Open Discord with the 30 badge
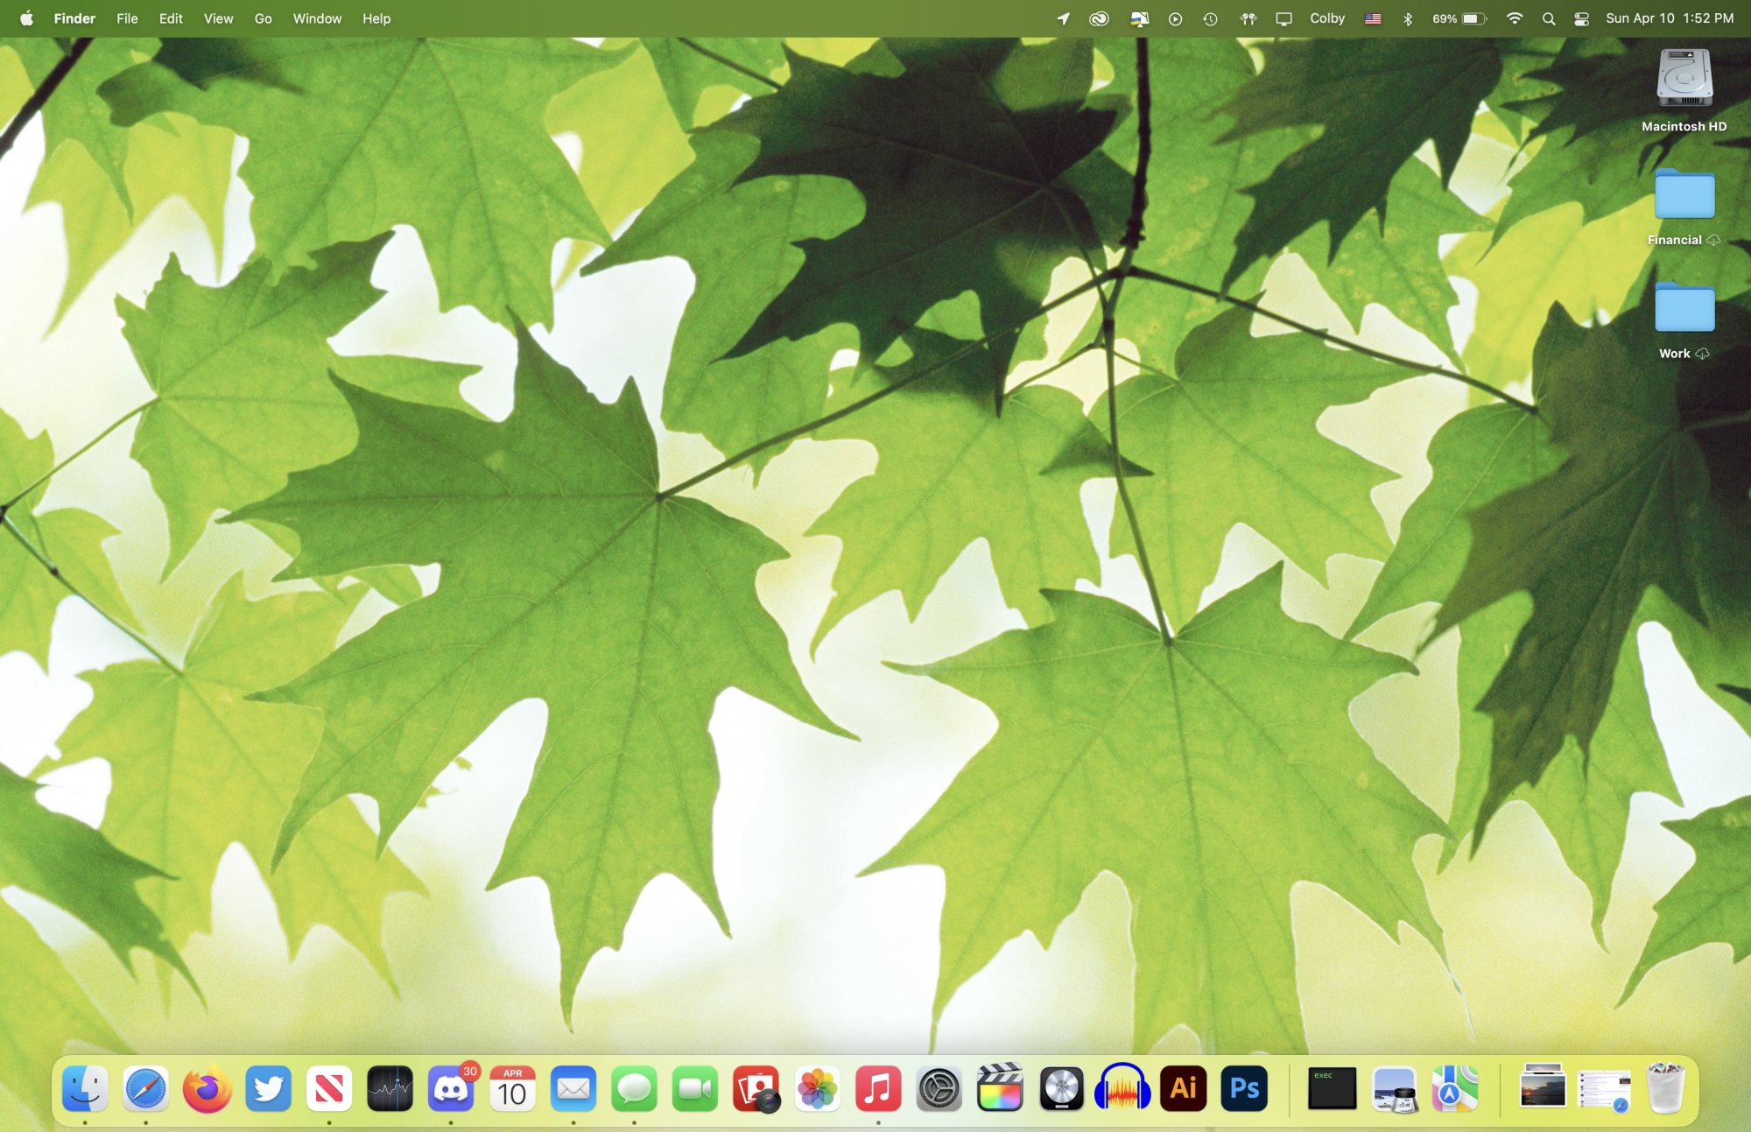 [x=451, y=1088]
